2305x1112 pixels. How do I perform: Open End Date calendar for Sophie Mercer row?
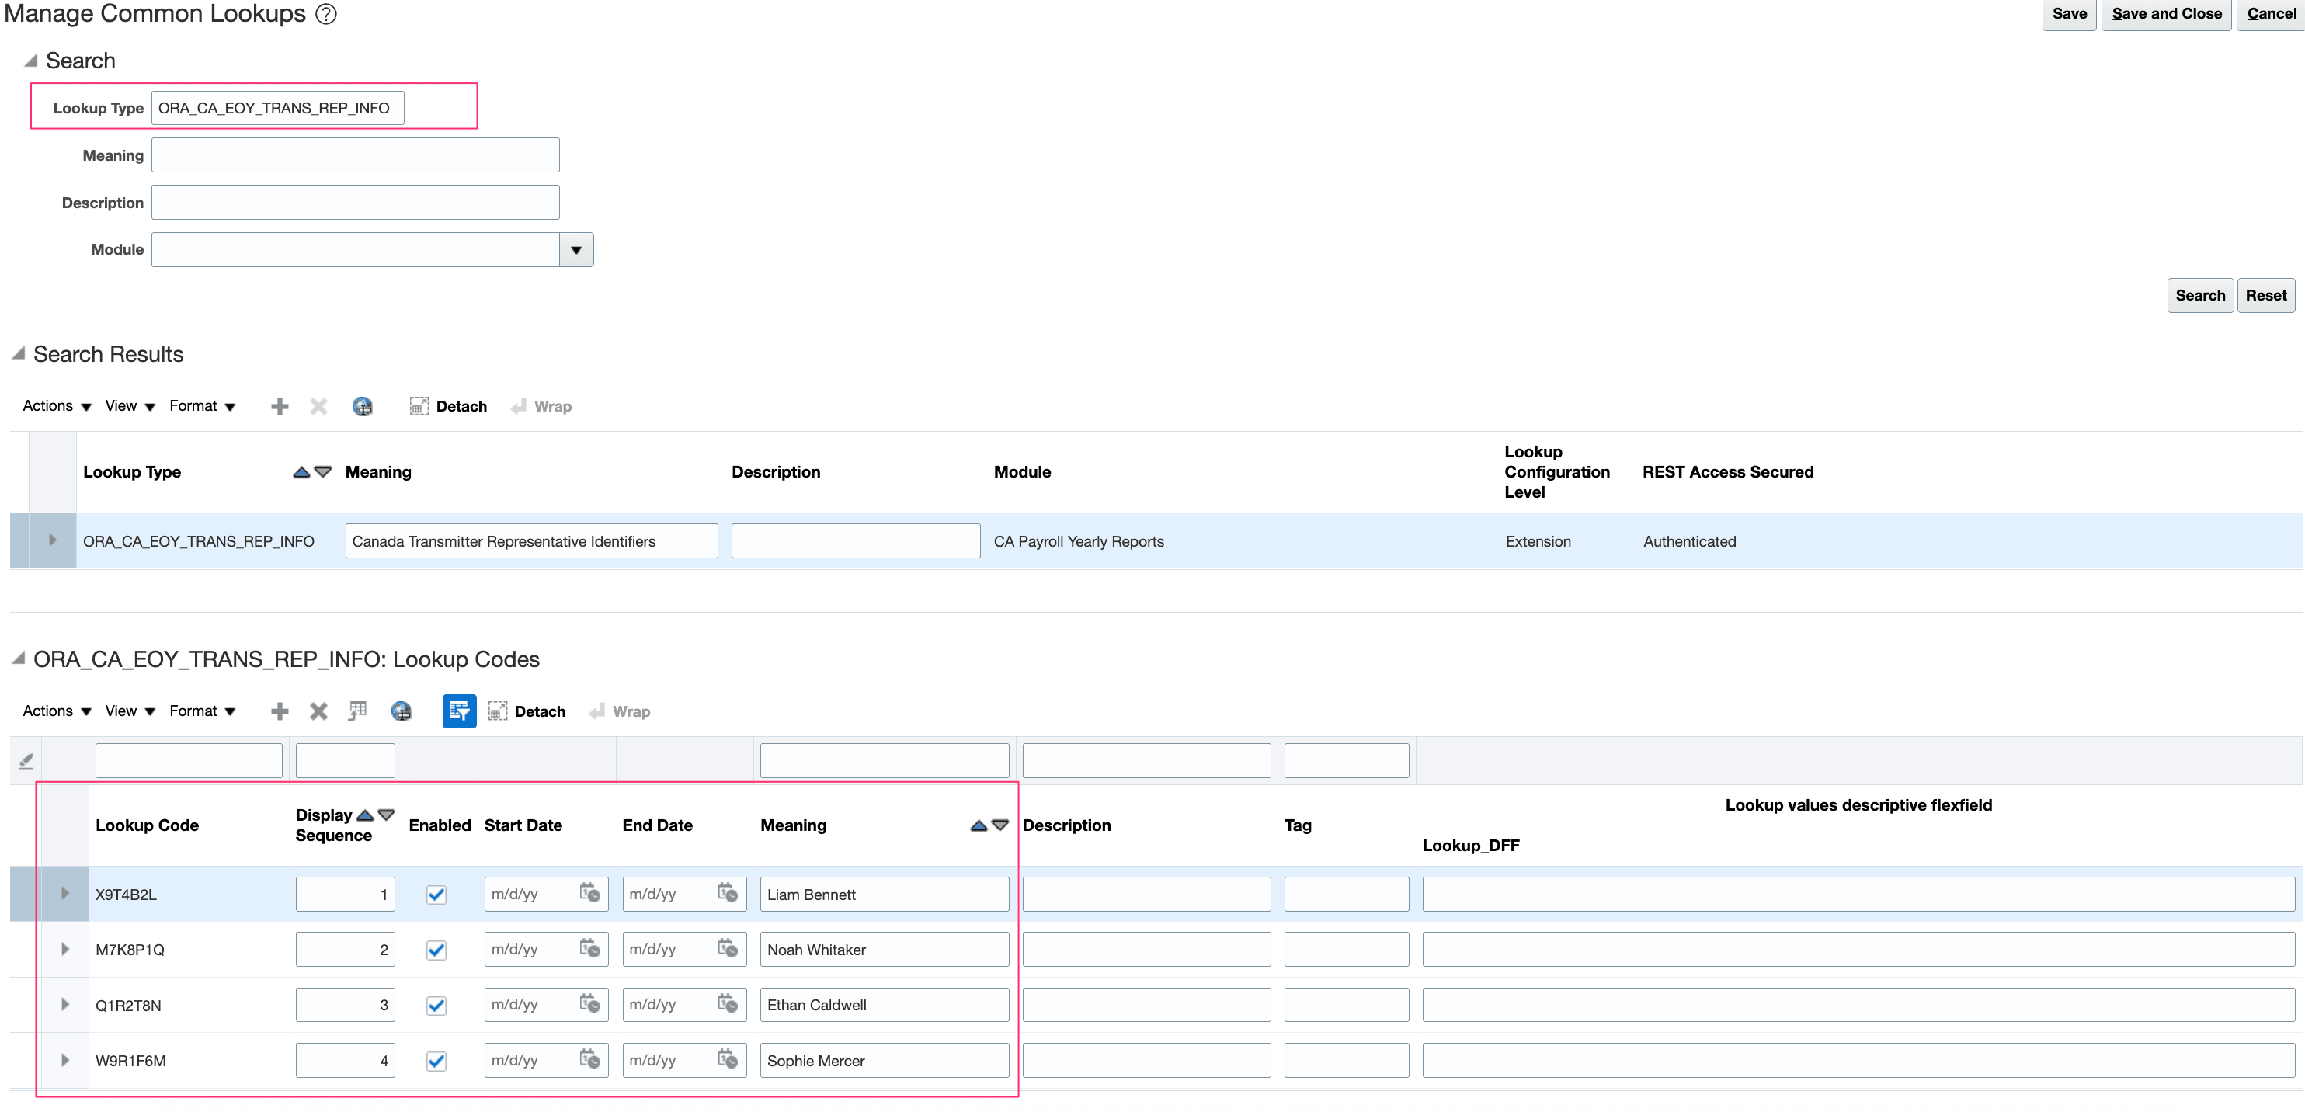[728, 1060]
